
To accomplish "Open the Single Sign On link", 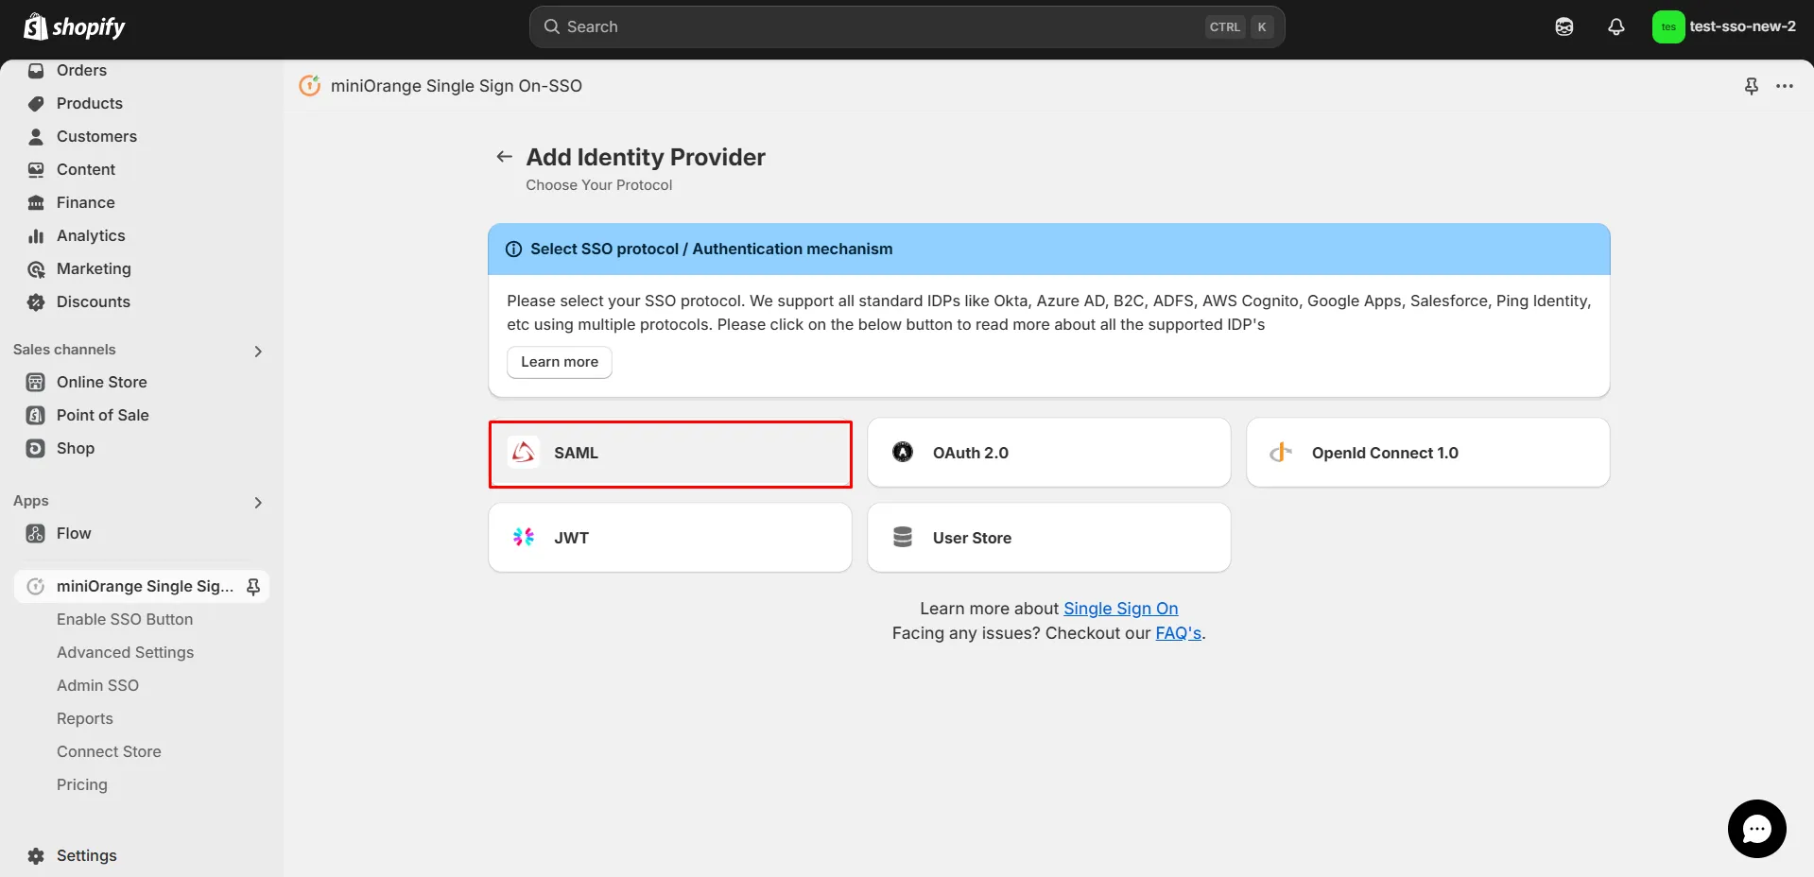I will point(1121,609).
